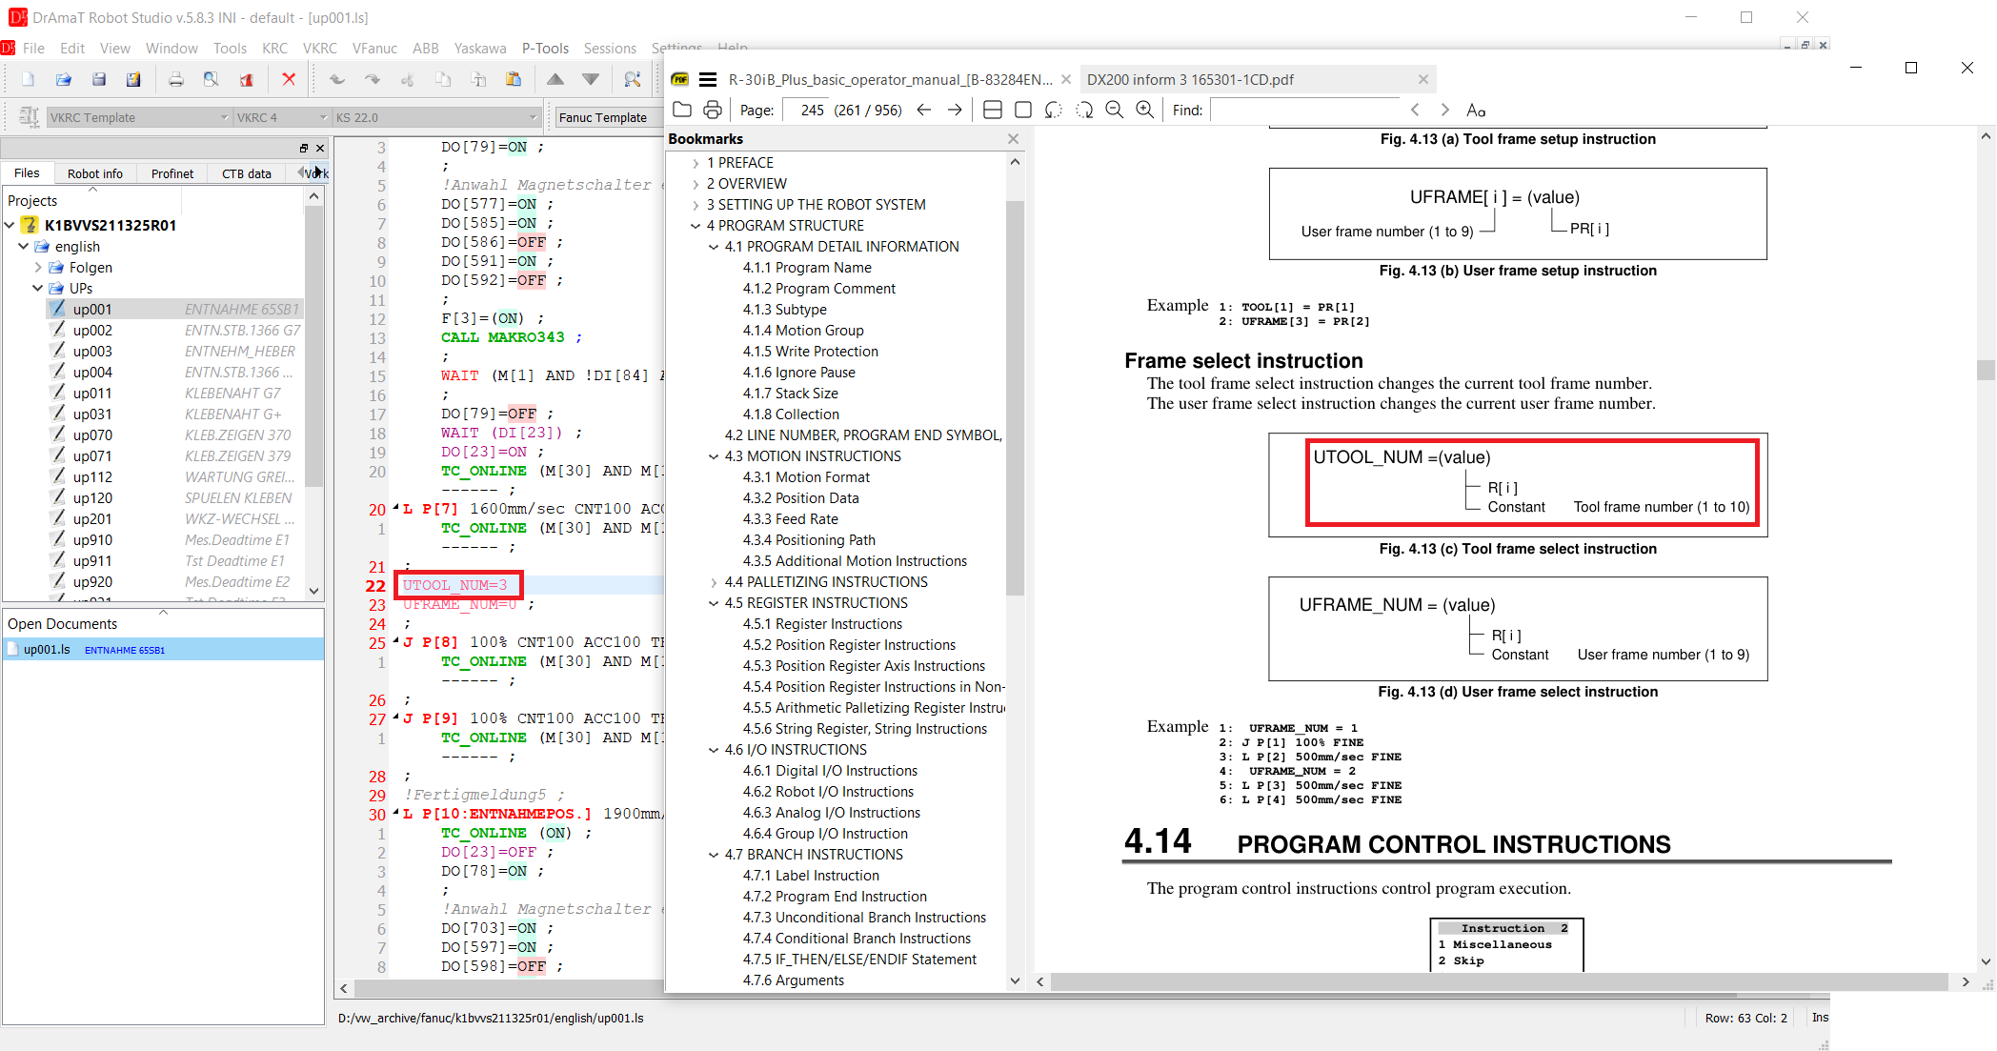
Task: Collapse the 4.3 MOTION INSTRUCTIONS bookmark
Action: [714, 456]
